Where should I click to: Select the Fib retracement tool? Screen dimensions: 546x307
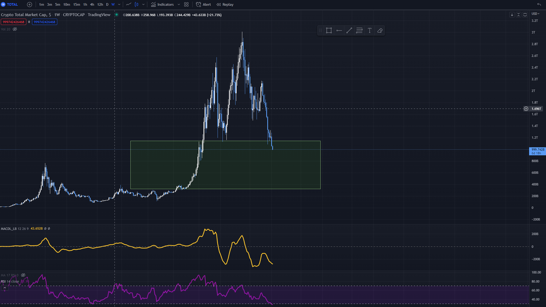click(359, 30)
